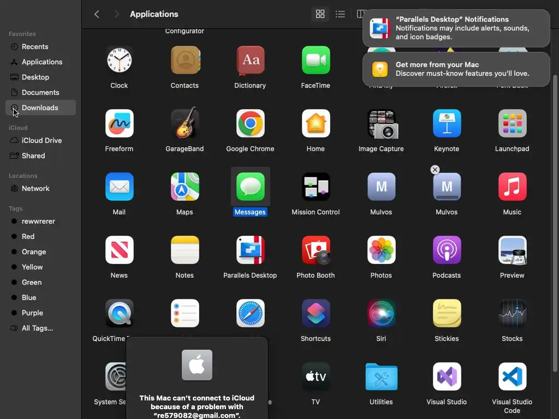Click the iCloud connection problem dialog
The image size is (559, 419).
point(197,378)
